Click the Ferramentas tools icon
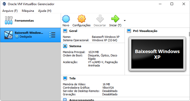The image size is (190, 101). pos(9,20)
